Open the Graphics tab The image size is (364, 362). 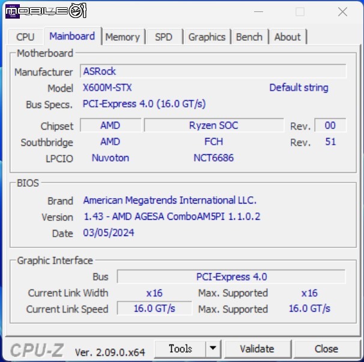[x=207, y=37]
